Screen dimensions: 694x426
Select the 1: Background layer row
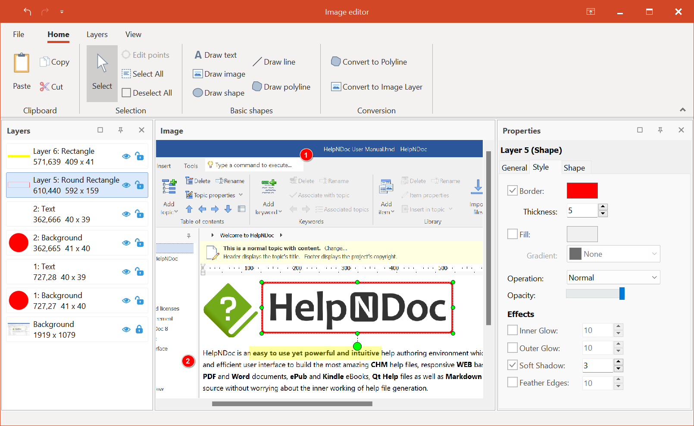(x=77, y=300)
